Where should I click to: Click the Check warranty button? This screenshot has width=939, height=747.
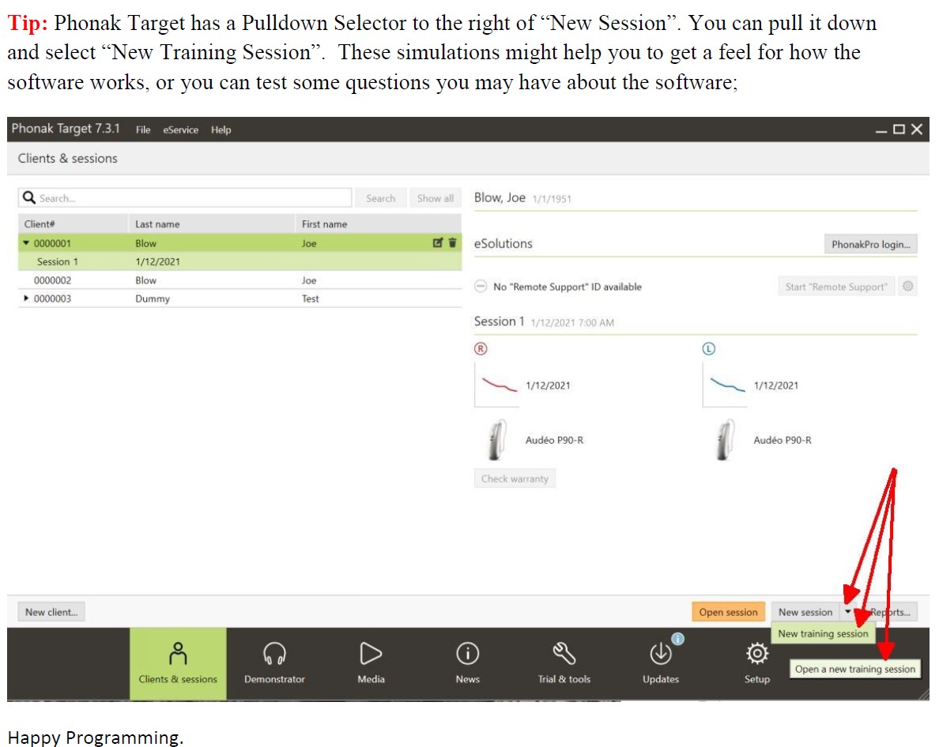pos(515,479)
